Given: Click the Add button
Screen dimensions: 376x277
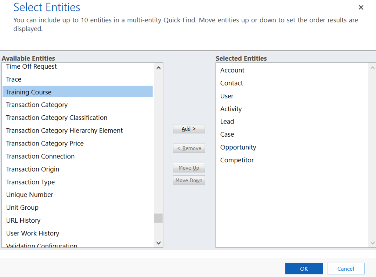Looking at the screenshot, I should coord(189,129).
